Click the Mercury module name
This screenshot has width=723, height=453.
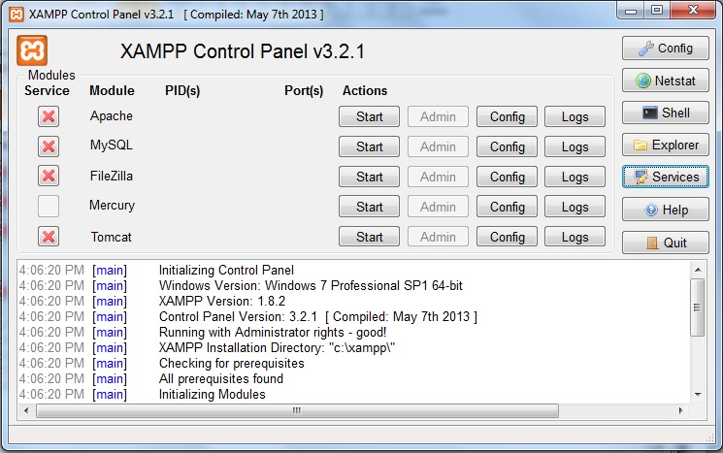click(x=112, y=206)
